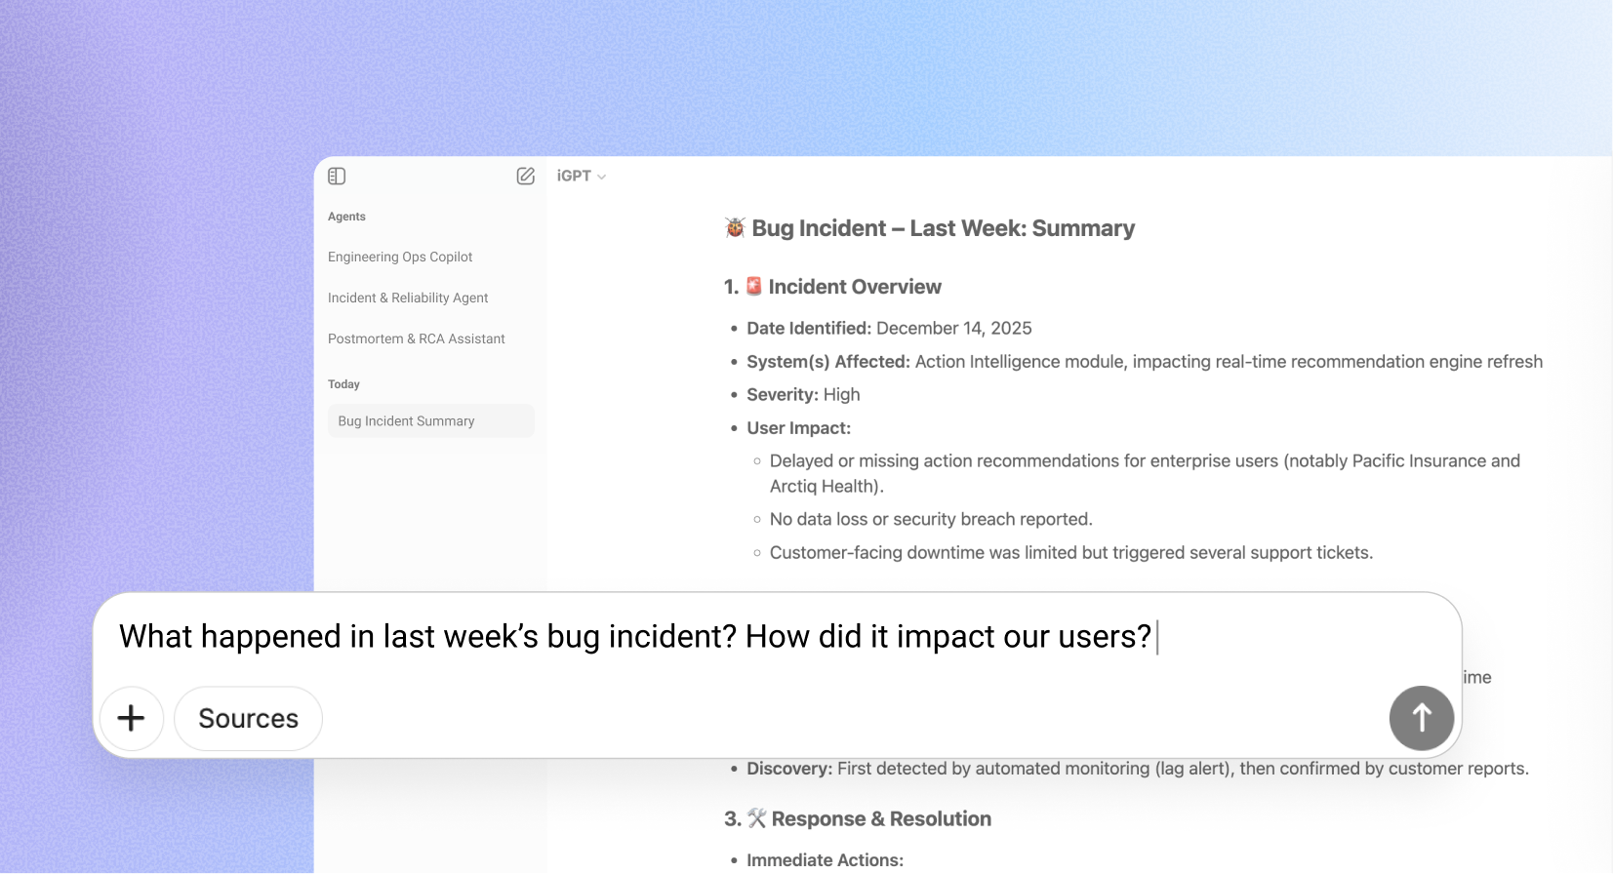This screenshot has height=874, width=1613.
Task: Click the Response & Resolution heading text
Action: click(881, 819)
